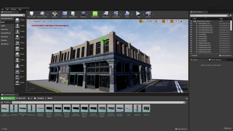
Task: Select the Lights category in Place Actors
Action: click(x=3, y=26)
